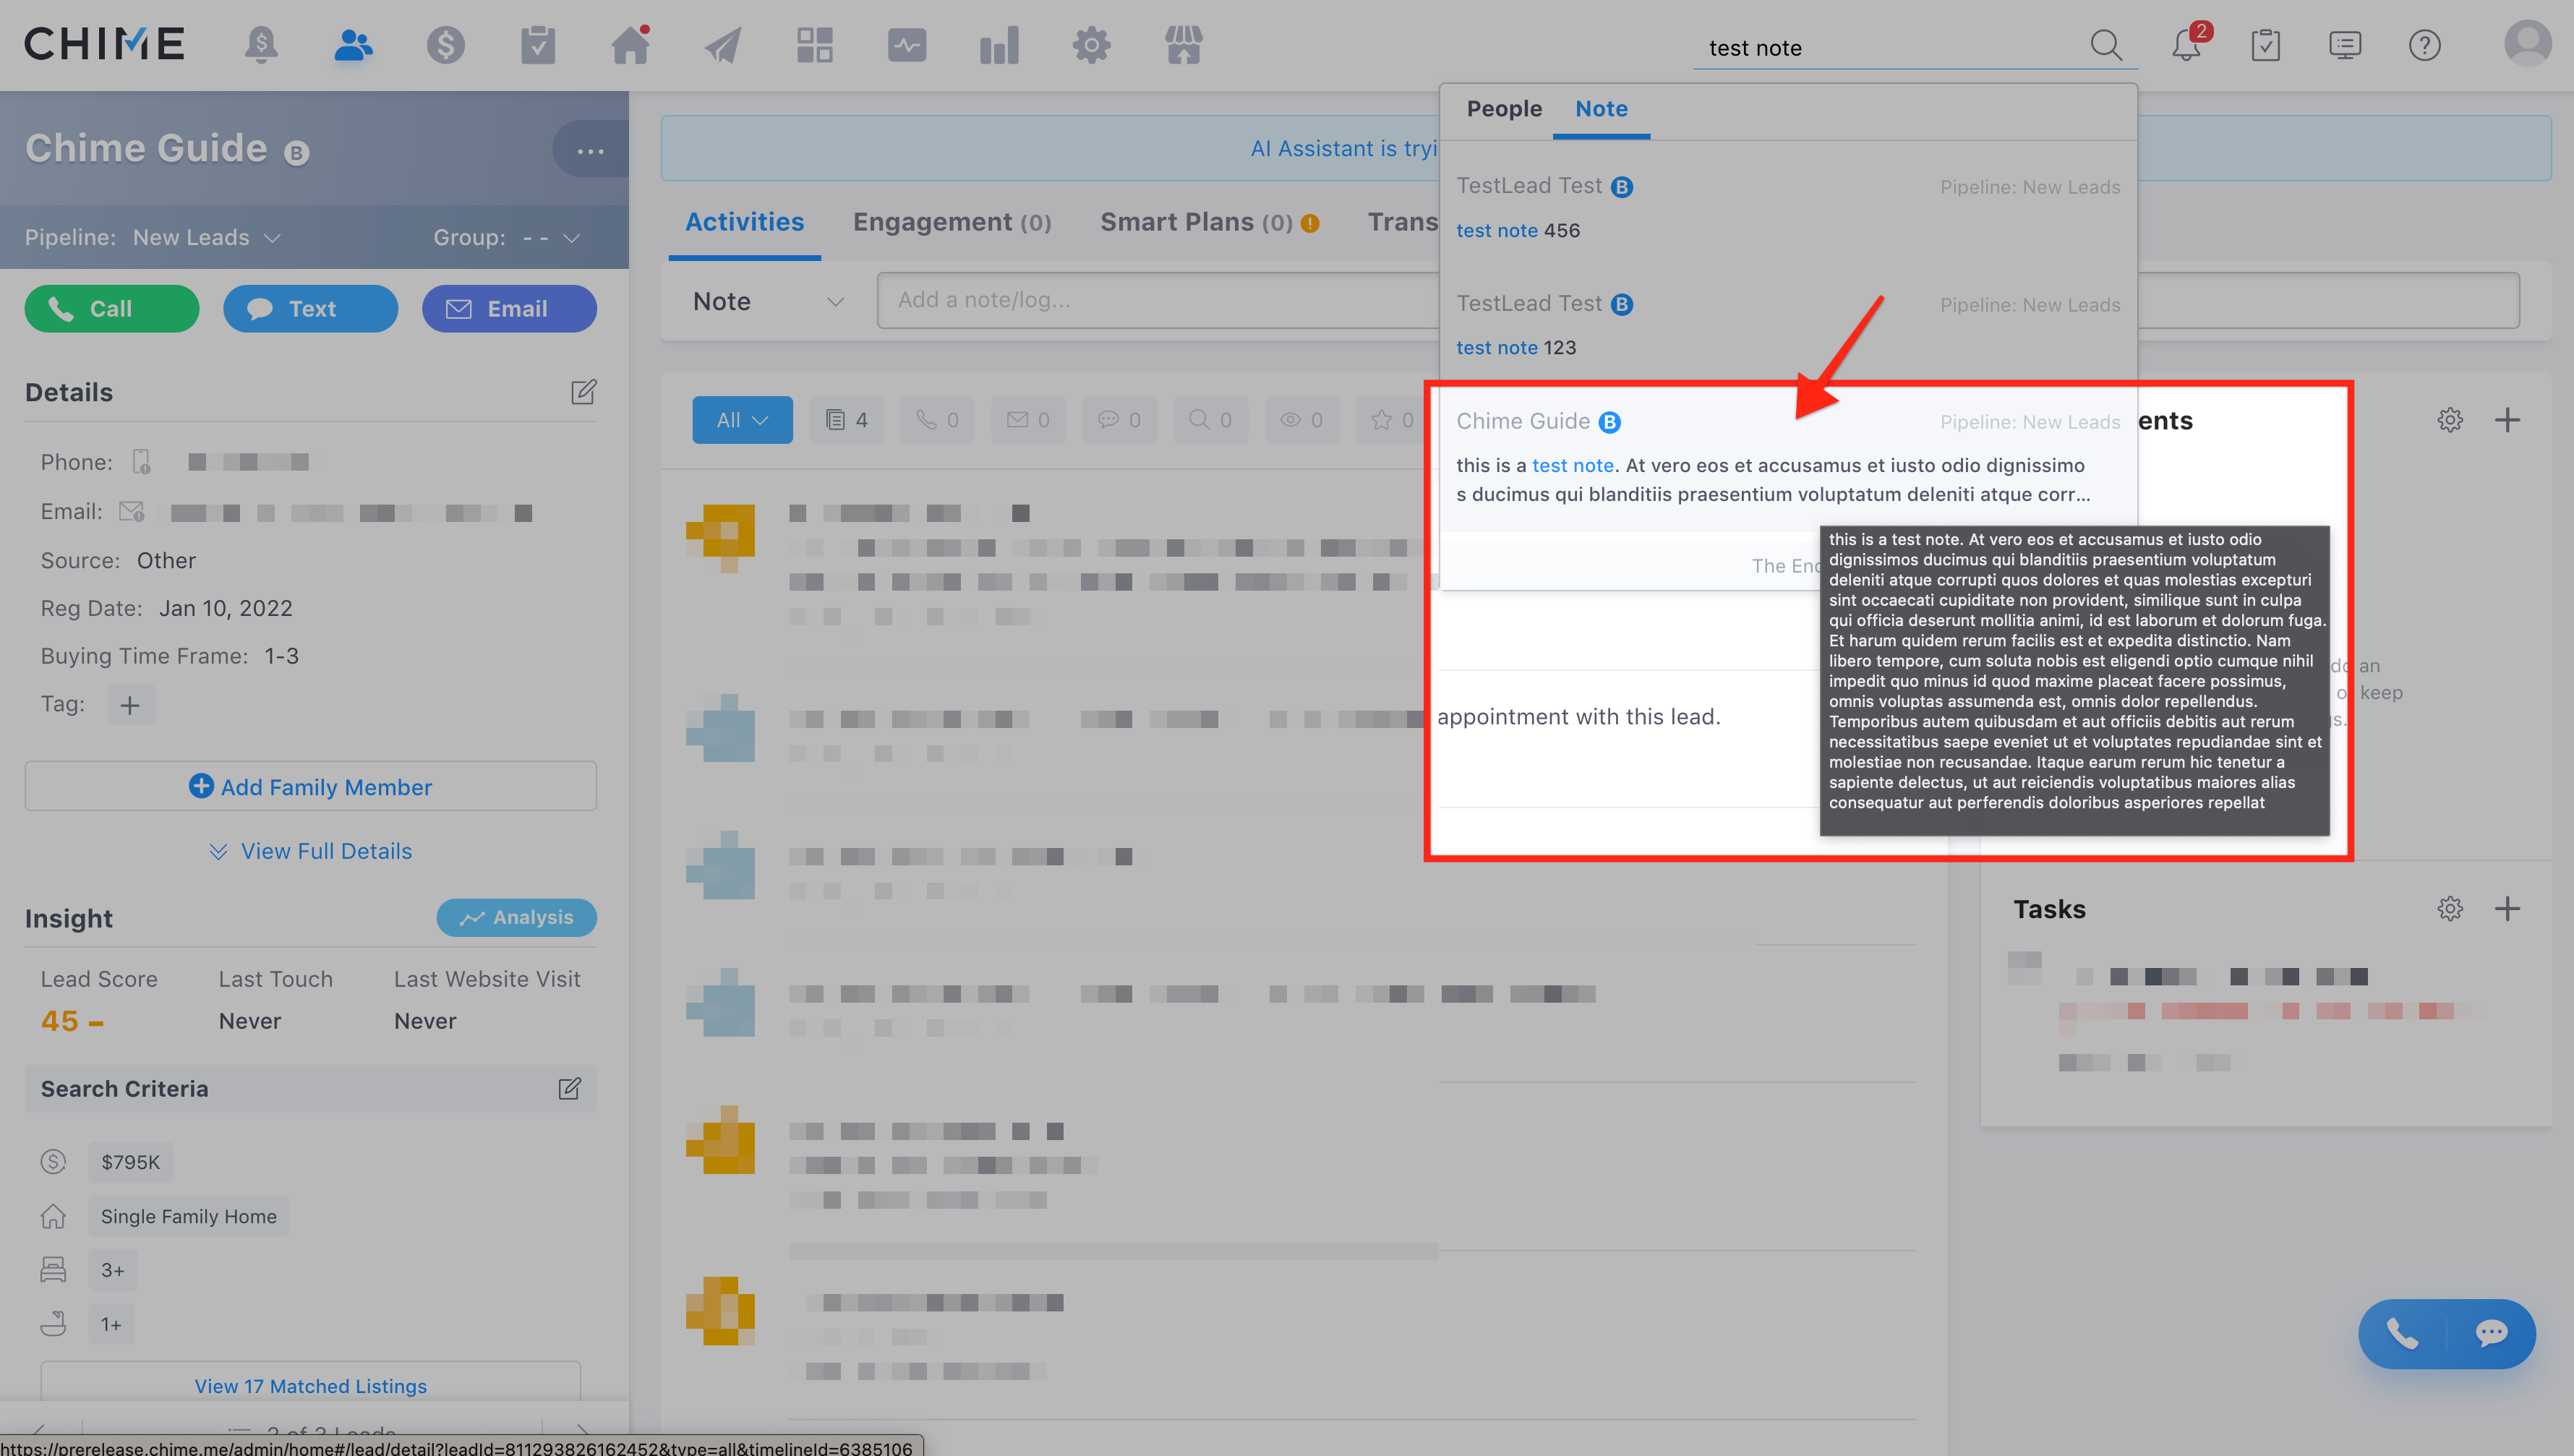Add a new task with plus icon
This screenshot has height=1456, width=2574.
tap(2507, 908)
